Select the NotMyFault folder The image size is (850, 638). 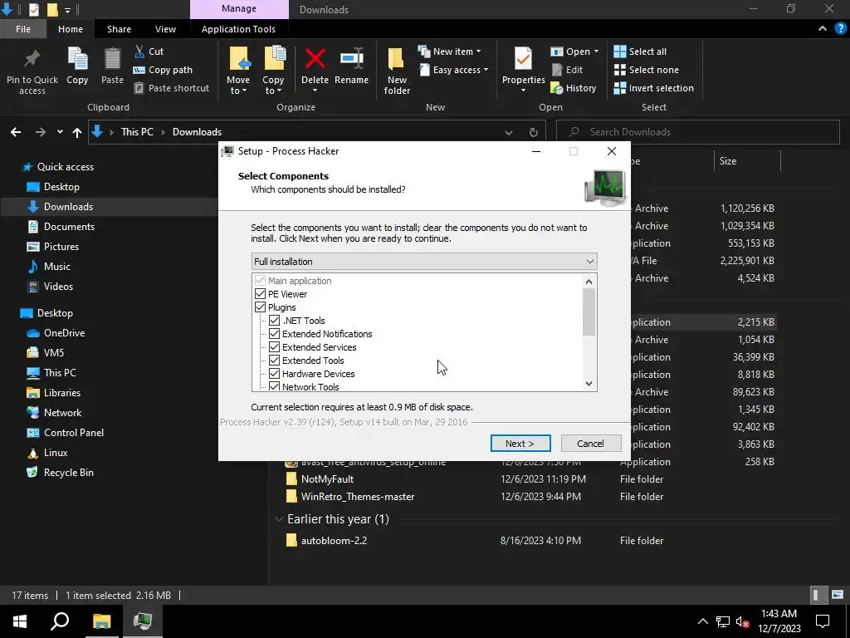pos(327,479)
